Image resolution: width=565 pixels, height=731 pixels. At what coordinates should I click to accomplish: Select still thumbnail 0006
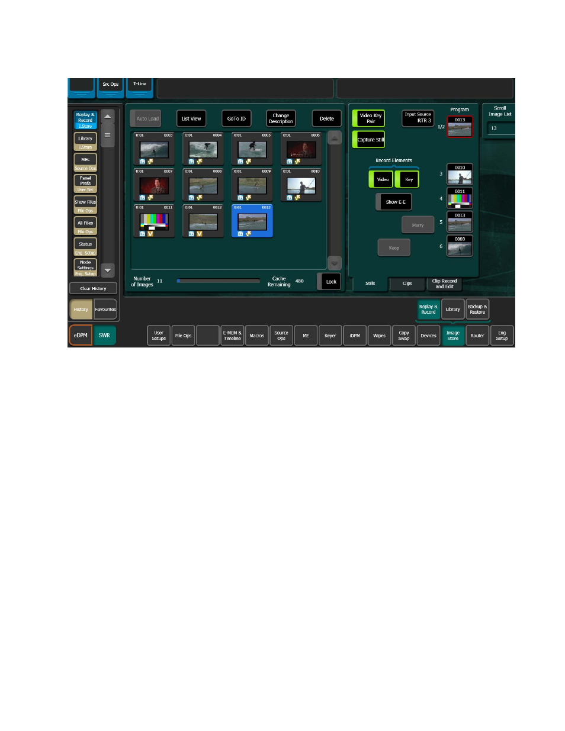301,149
